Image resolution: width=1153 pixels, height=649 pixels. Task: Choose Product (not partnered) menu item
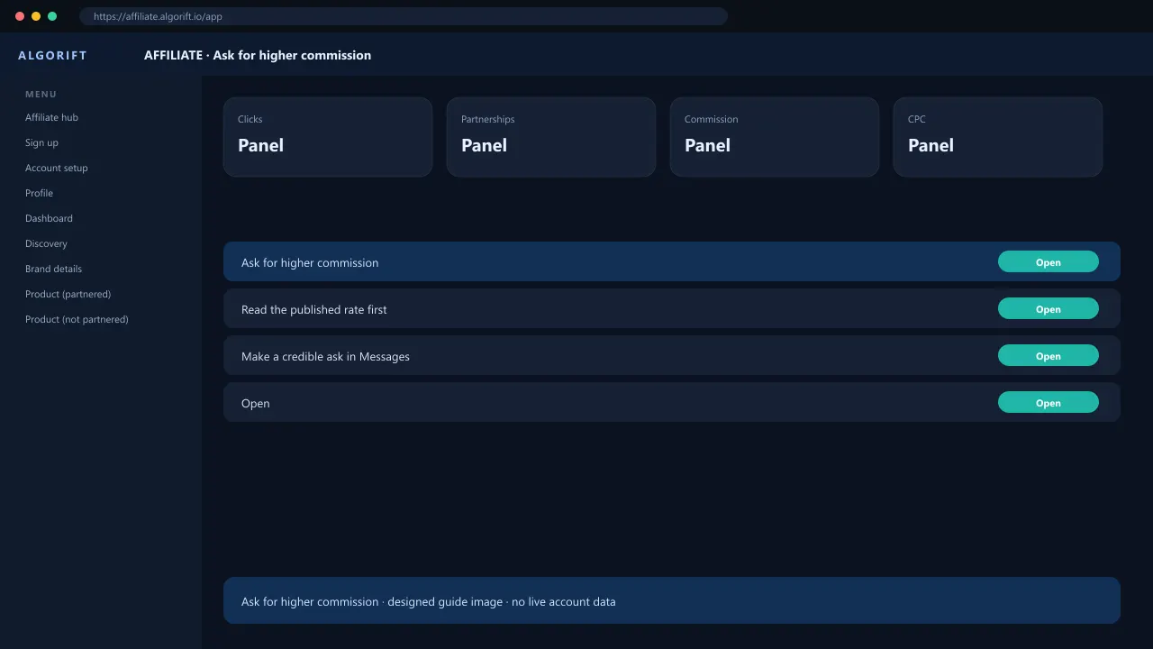click(x=77, y=319)
